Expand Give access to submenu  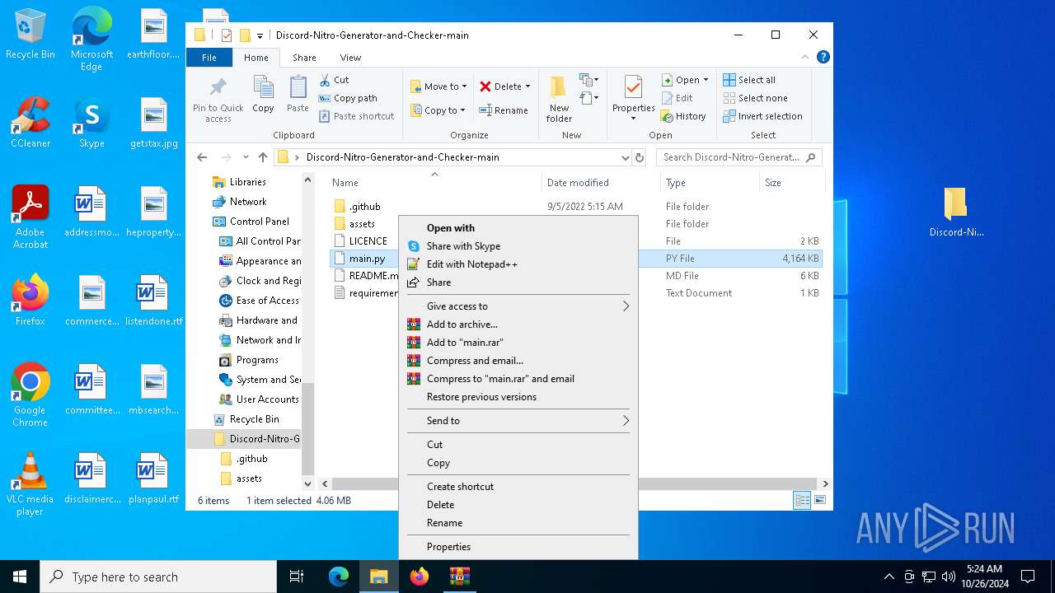(518, 306)
